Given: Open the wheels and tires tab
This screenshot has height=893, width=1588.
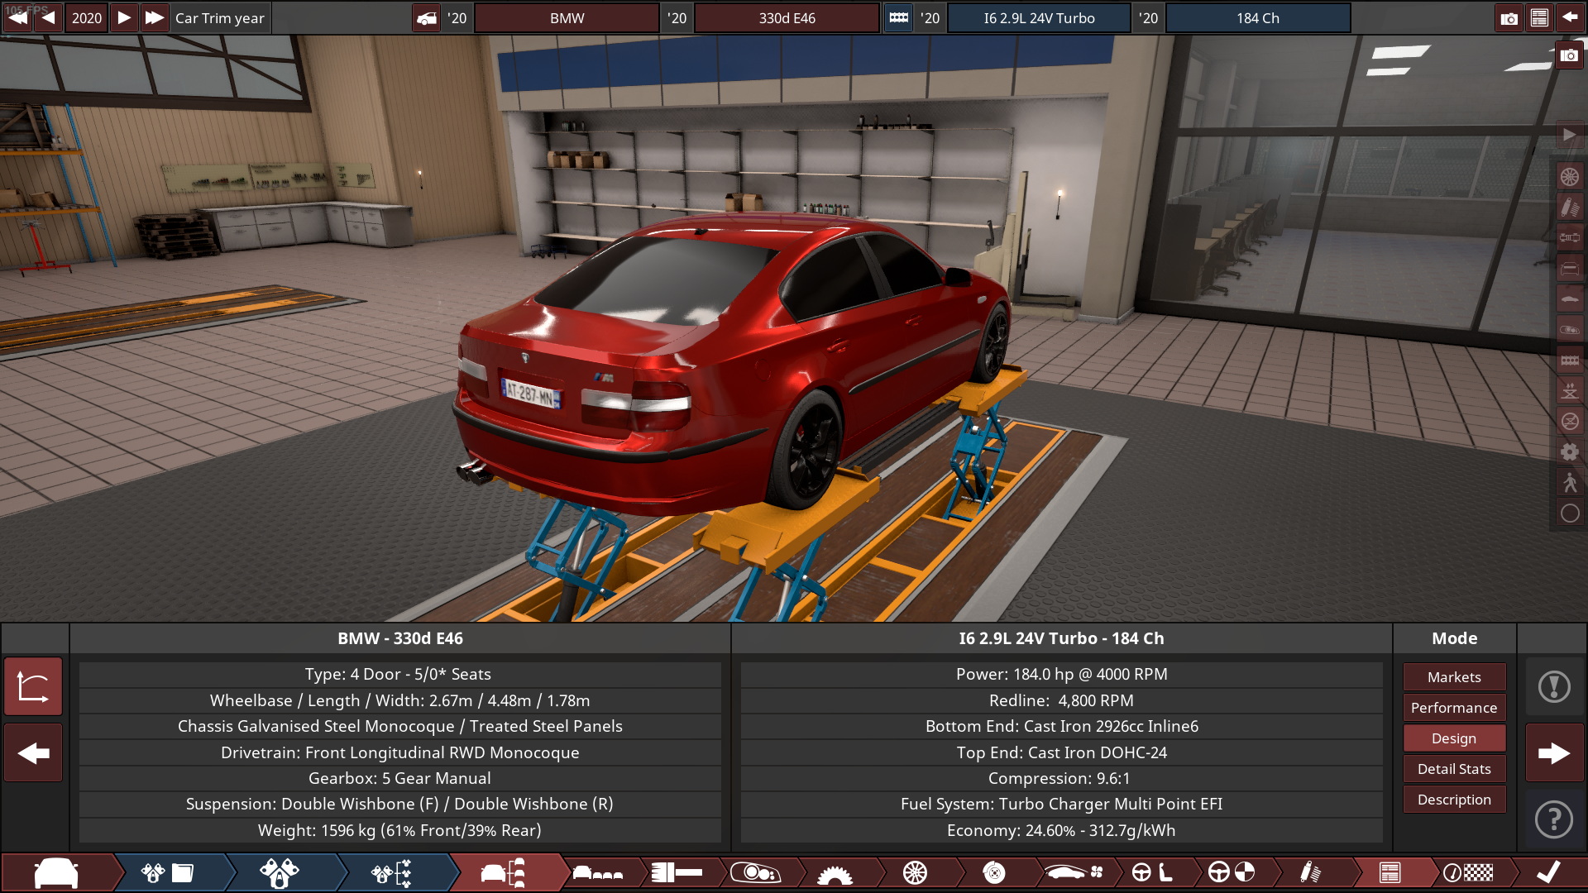Looking at the screenshot, I should 915,873.
